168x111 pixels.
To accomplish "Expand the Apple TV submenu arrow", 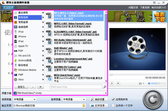I will pyautogui.click(x=43, y=46).
